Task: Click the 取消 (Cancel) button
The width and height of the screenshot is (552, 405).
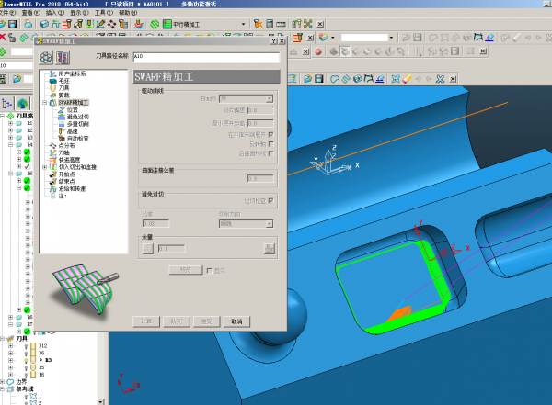Action: (236, 321)
